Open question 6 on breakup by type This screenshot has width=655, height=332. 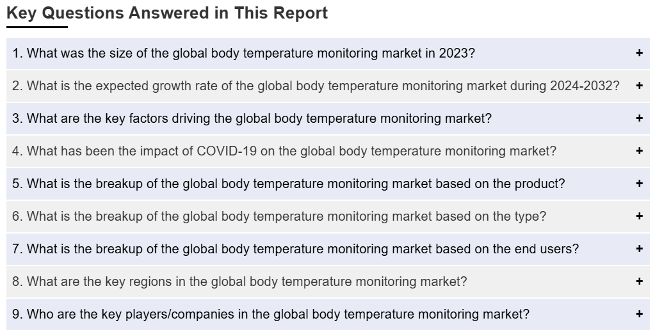pyautogui.click(x=279, y=216)
